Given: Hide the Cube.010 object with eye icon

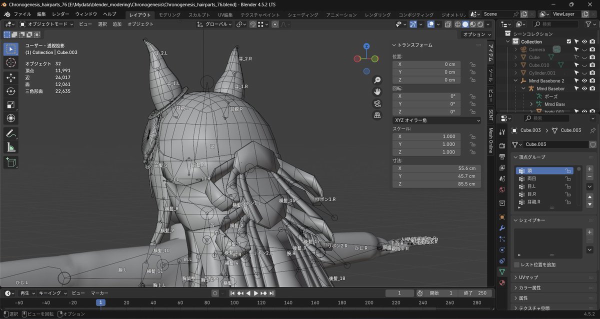Looking at the screenshot, I should pos(584,65).
